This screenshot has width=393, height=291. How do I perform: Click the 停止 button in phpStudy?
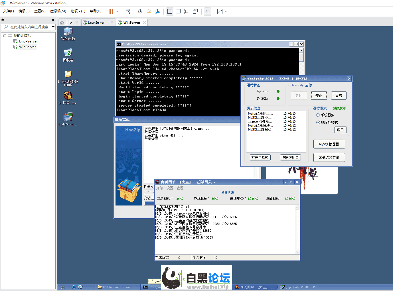(x=319, y=96)
